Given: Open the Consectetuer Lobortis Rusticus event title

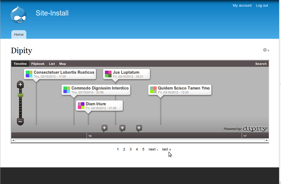Looking at the screenshot, I should coord(64,72).
